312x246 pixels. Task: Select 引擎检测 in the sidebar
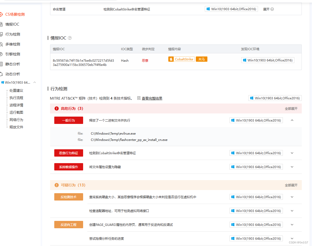click(x=13, y=54)
